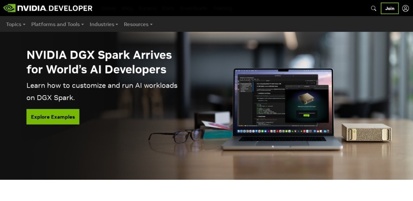Screen dimensions: 413x201
Task: Click the NVIDIA Developer logo
Action: [48, 8]
